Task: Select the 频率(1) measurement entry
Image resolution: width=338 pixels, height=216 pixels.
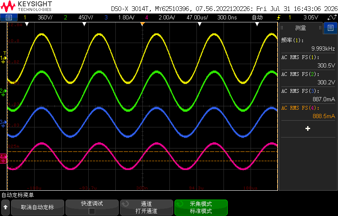Action: tap(308, 44)
